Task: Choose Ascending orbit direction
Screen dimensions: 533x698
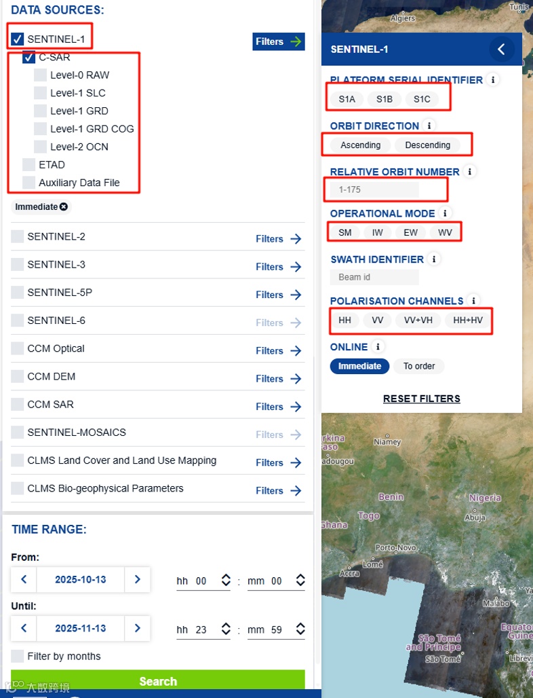Action: pos(361,145)
